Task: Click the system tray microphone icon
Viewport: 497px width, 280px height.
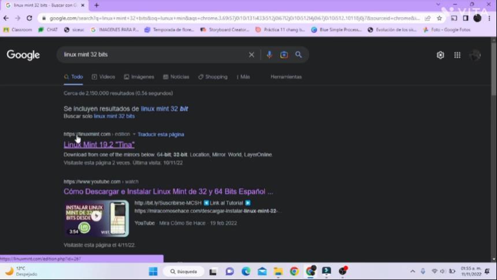Action: coord(423,271)
